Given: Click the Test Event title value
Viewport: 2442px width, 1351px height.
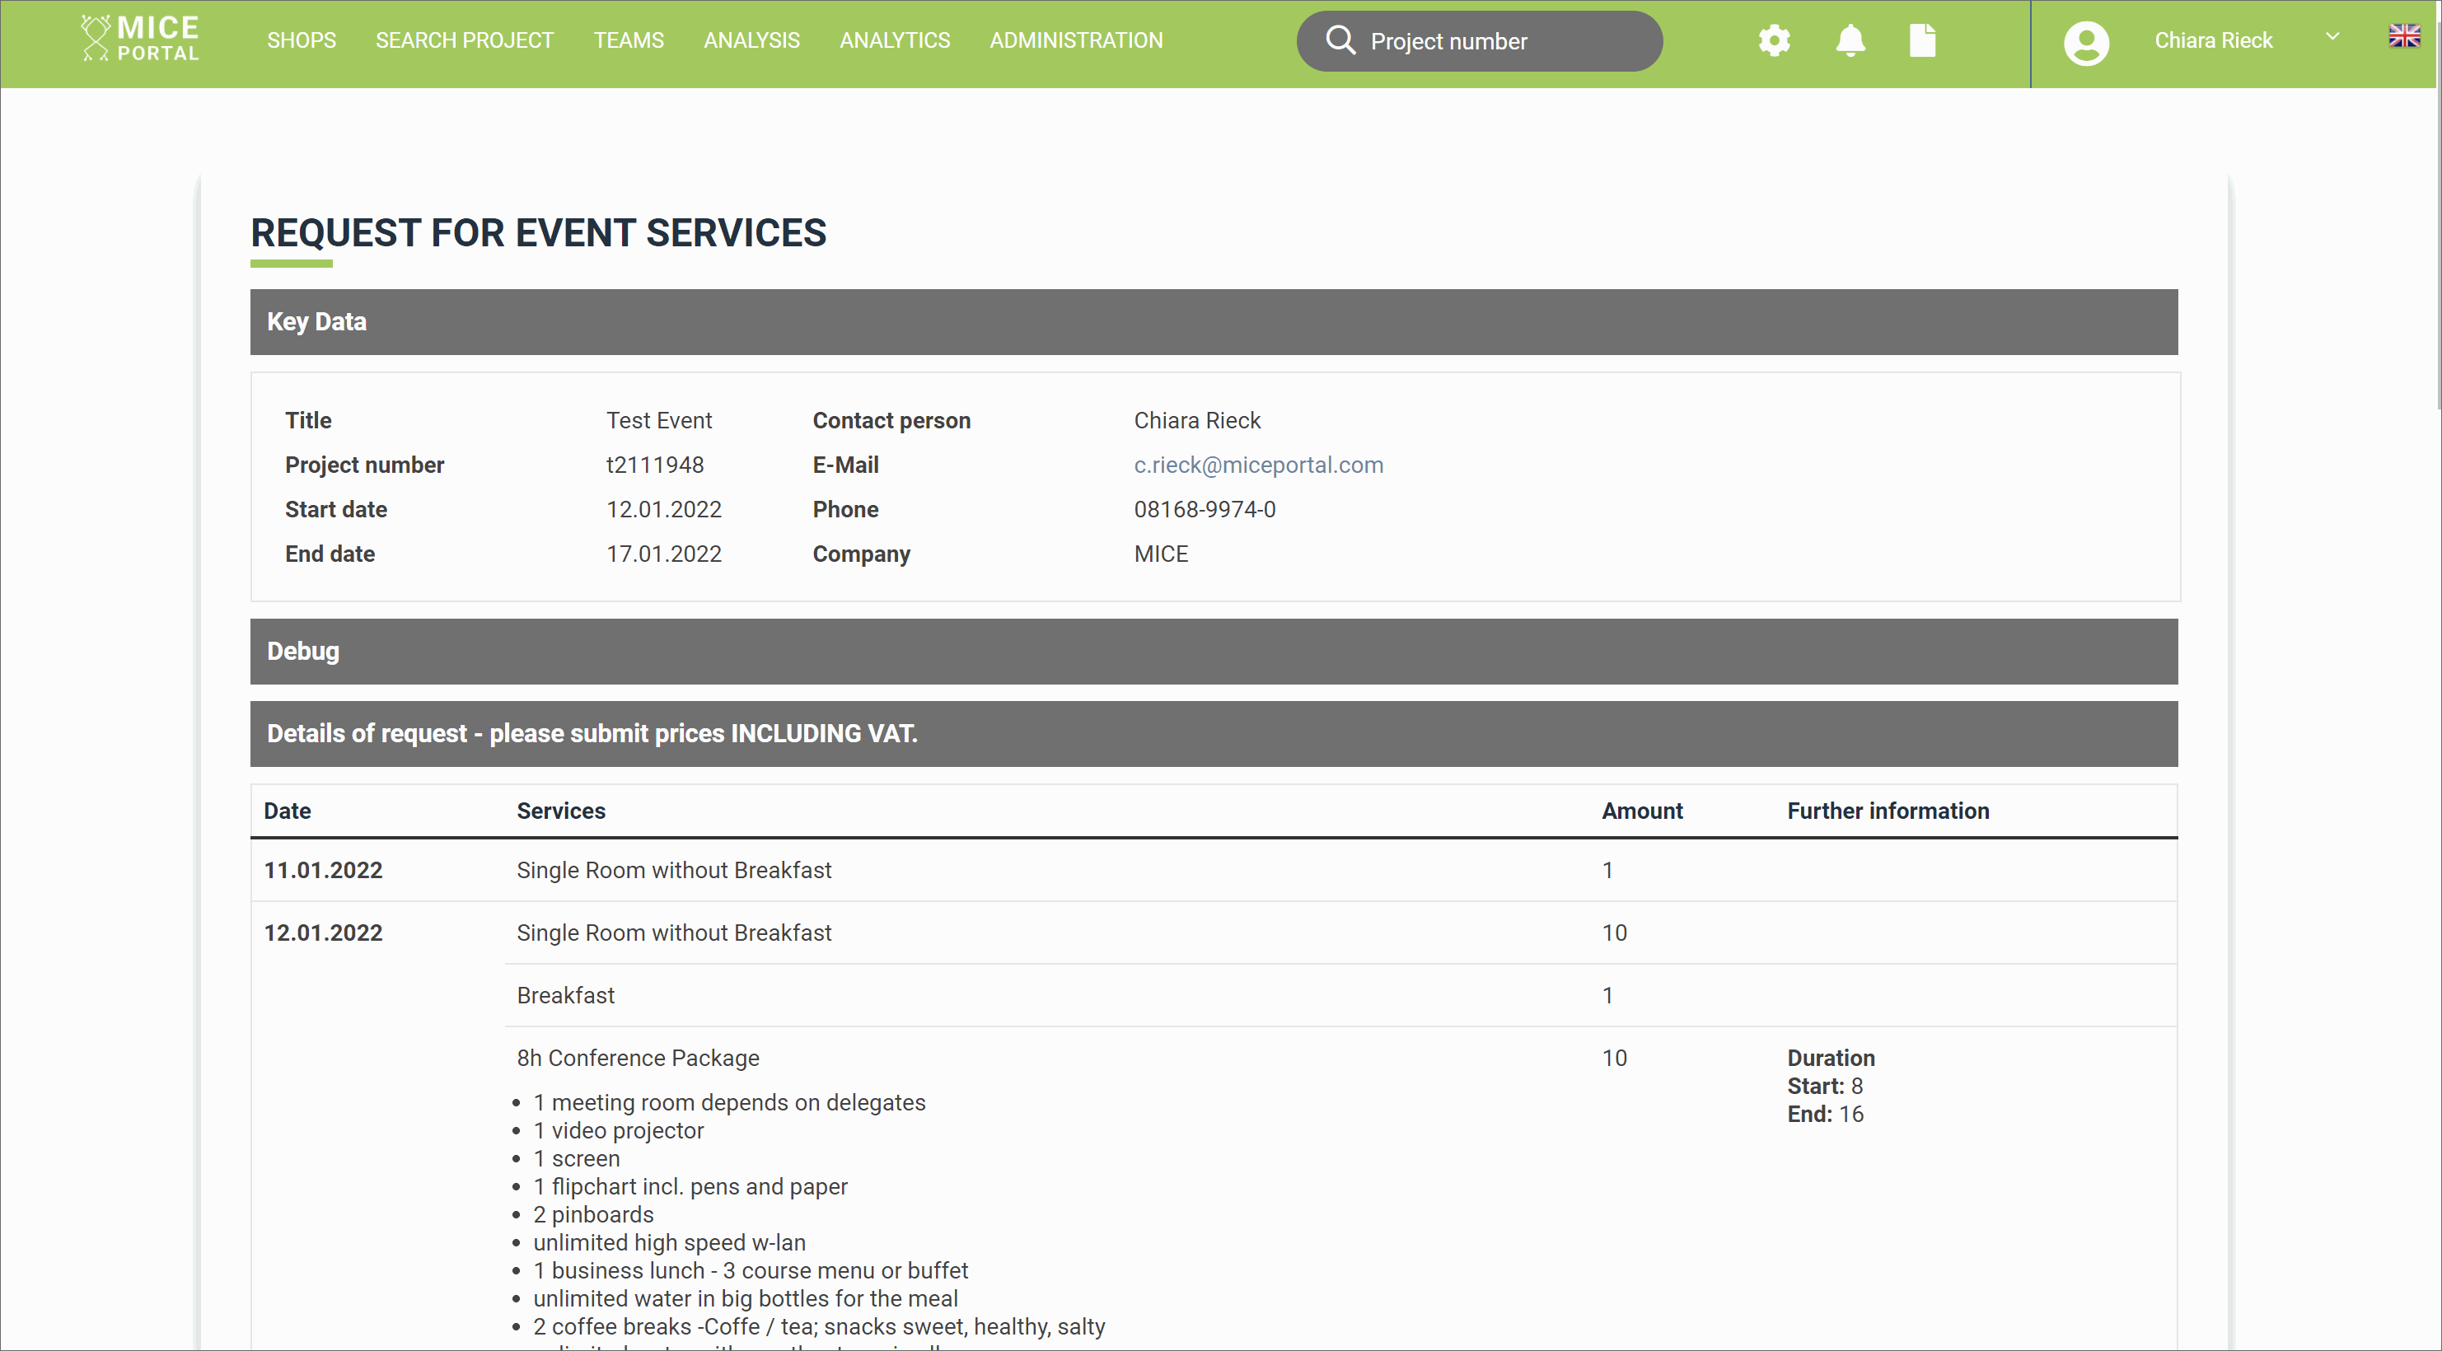Looking at the screenshot, I should coord(659,420).
